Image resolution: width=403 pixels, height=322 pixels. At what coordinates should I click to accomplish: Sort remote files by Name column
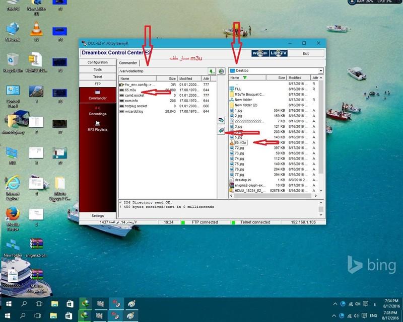tap(138, 78)
